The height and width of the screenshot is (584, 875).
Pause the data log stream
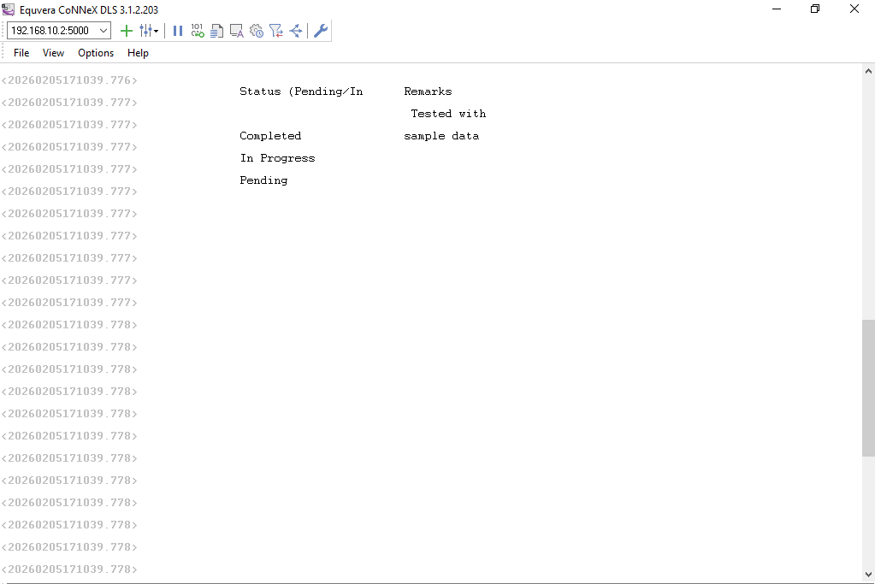(178, 31)
